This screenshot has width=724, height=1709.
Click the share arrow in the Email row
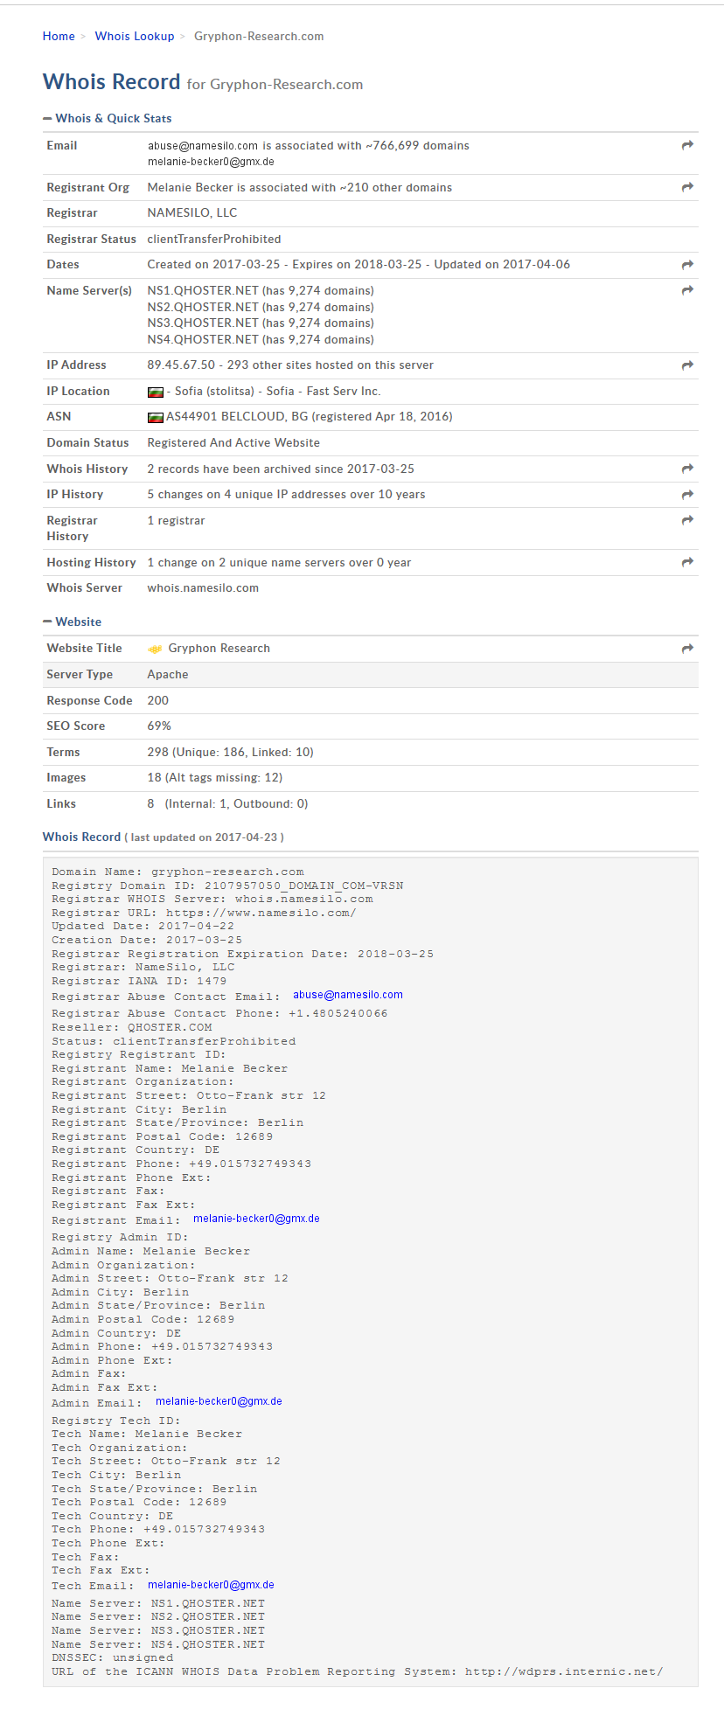(x=687, y=145)
